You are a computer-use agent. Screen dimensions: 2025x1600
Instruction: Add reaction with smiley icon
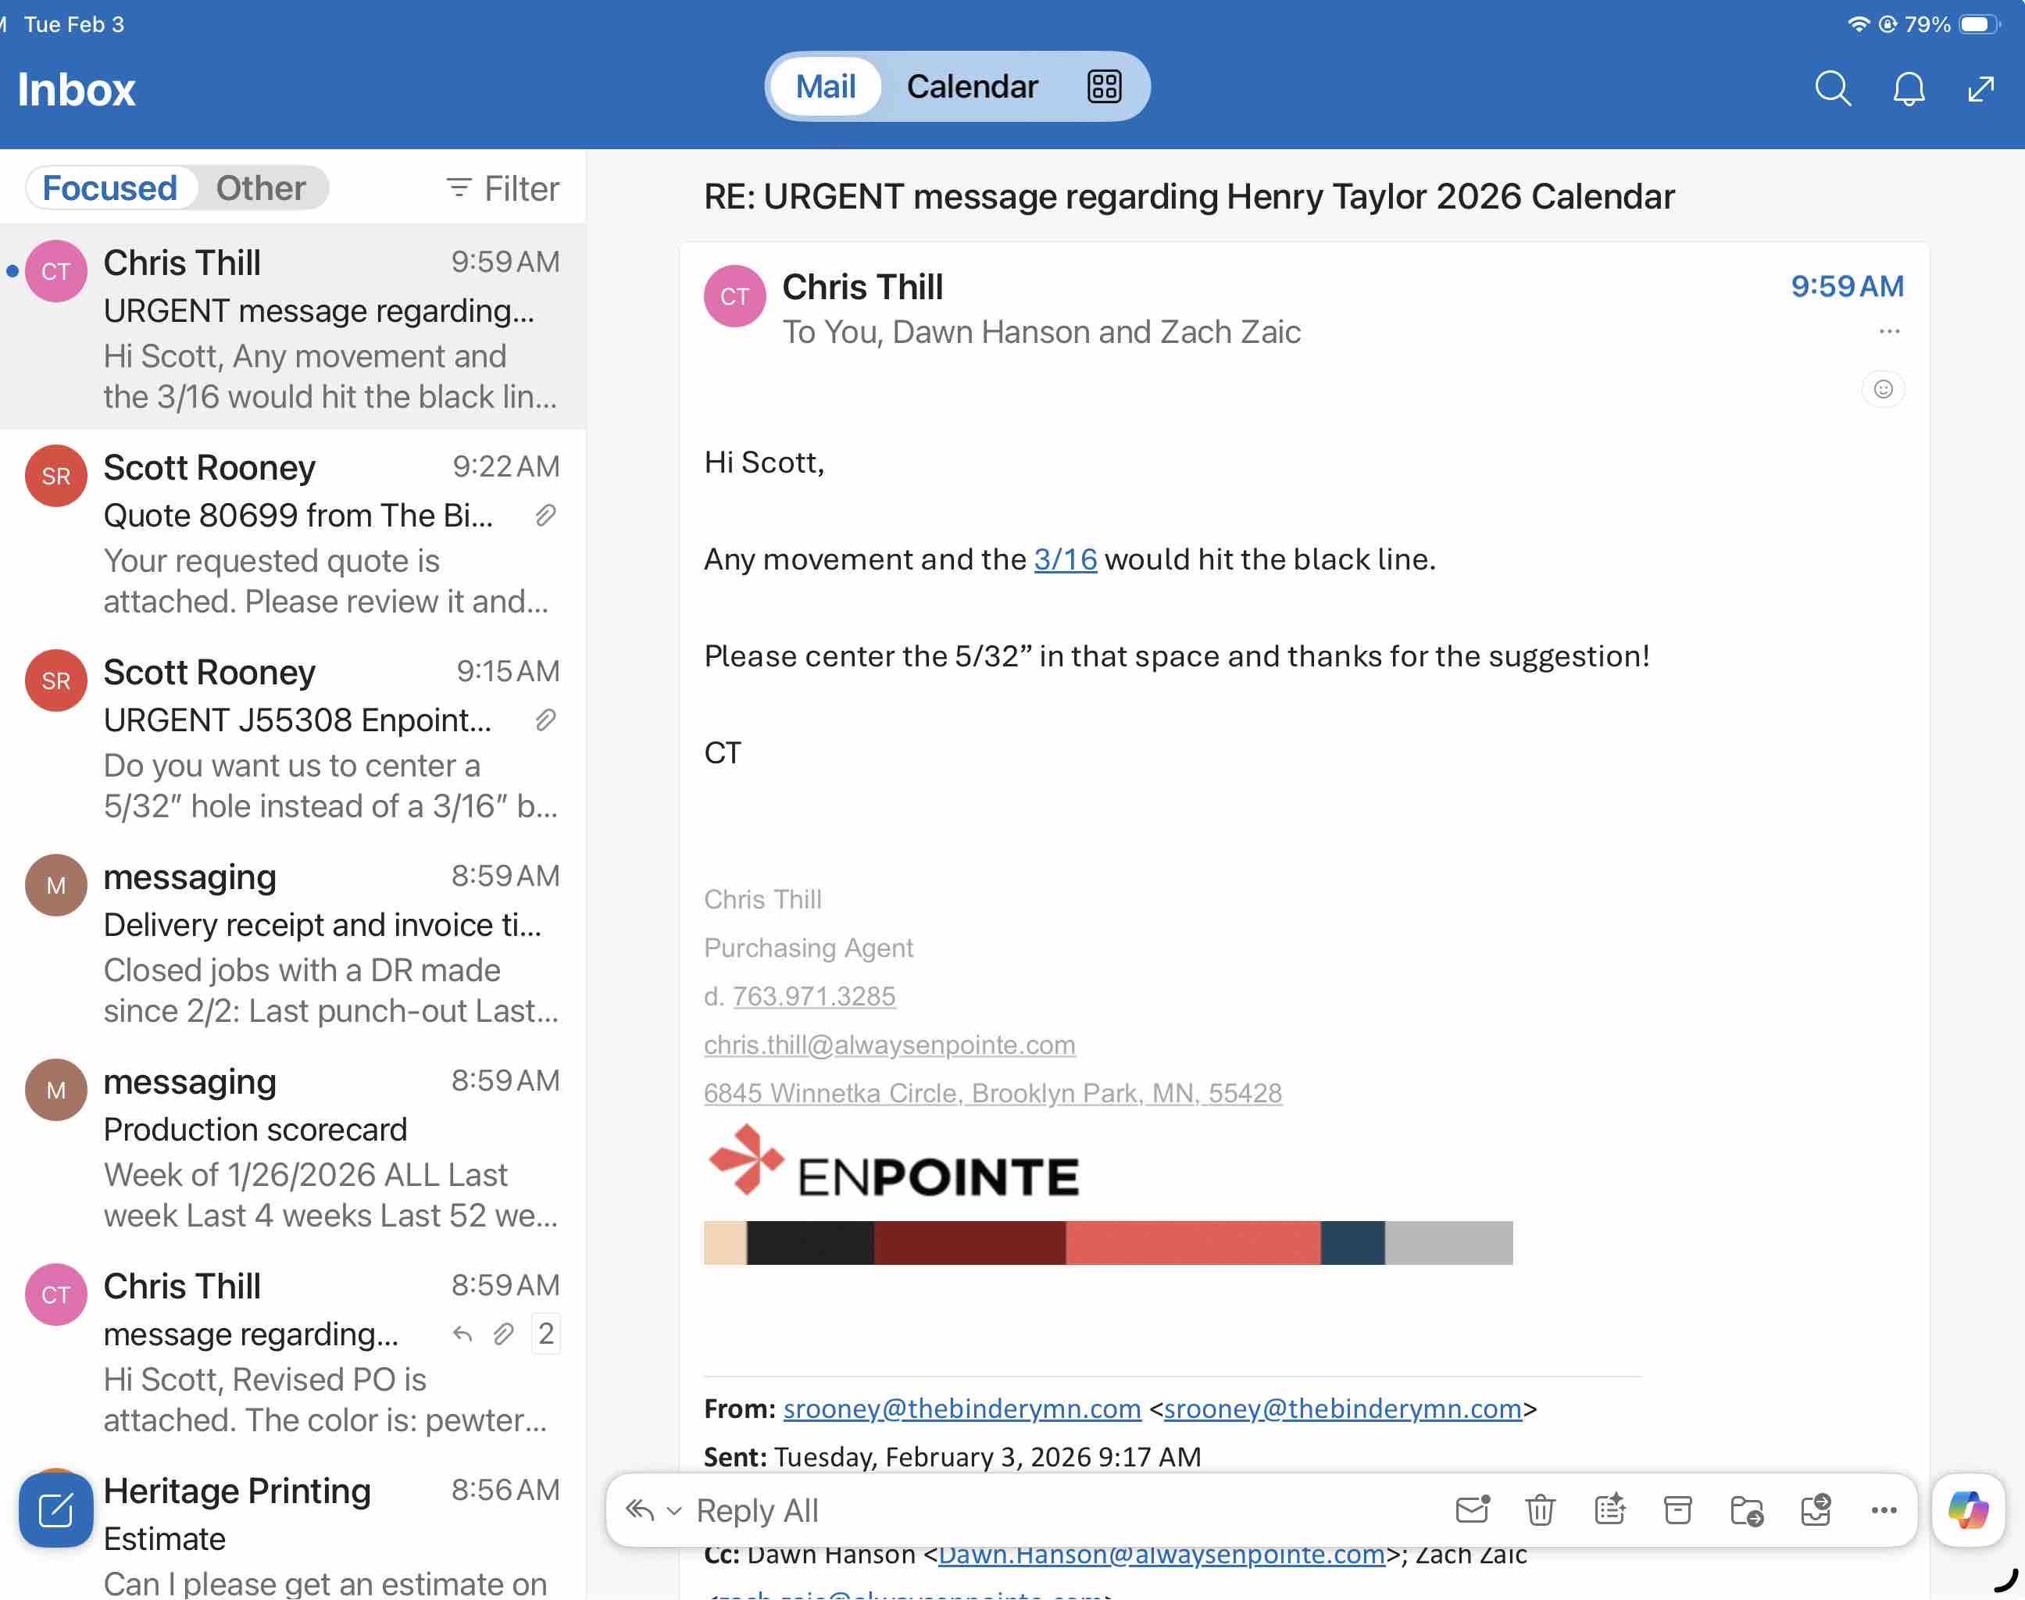[1883, 389]
